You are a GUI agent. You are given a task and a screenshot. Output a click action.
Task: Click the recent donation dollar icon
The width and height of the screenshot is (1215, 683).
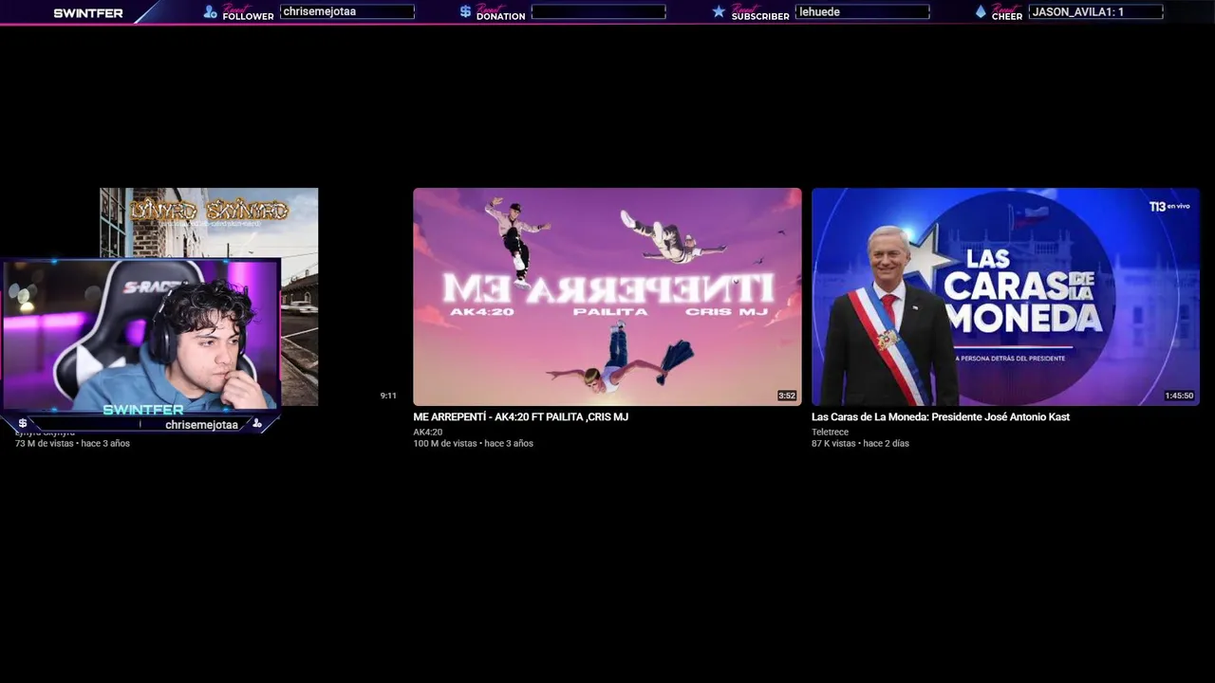pos(465,11)
